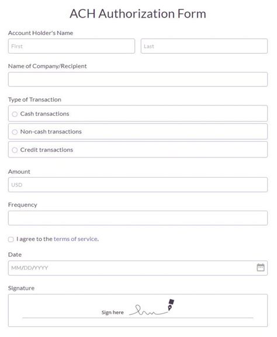Click the 'Cash transactions' option label text
This screenshot has height=337, width=277.
pyautogui.click(x=44, y=114)
